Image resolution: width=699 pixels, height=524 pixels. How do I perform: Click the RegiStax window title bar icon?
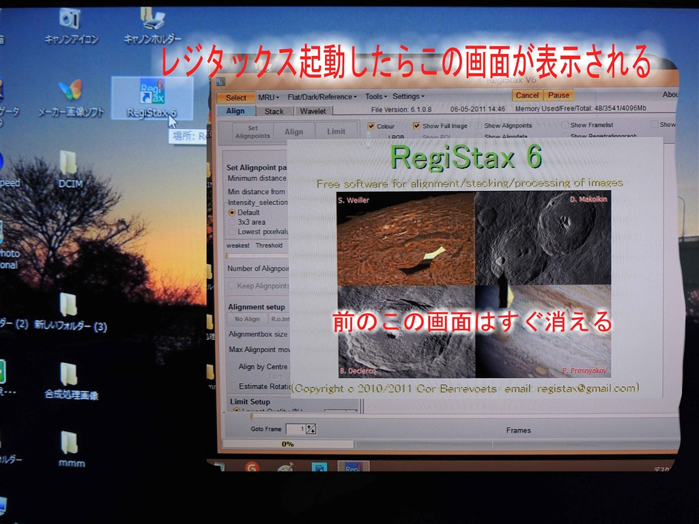(220, 82)
